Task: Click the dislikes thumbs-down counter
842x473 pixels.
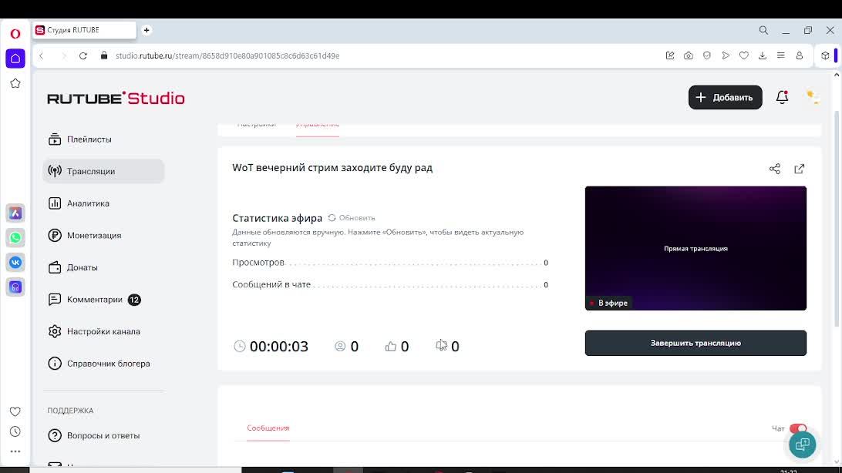Action: click(x=447, y=347)
